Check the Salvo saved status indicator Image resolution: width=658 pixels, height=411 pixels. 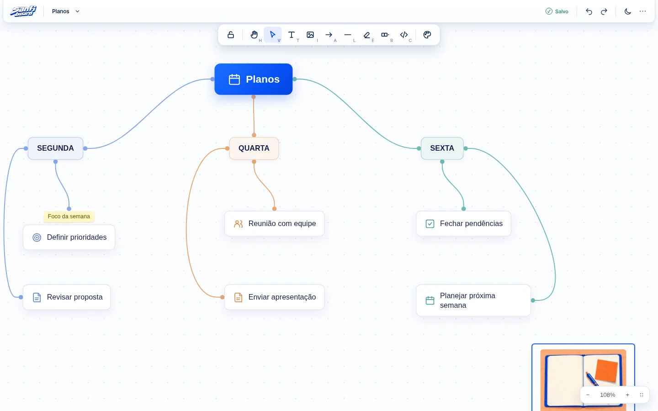click(557, 11)
